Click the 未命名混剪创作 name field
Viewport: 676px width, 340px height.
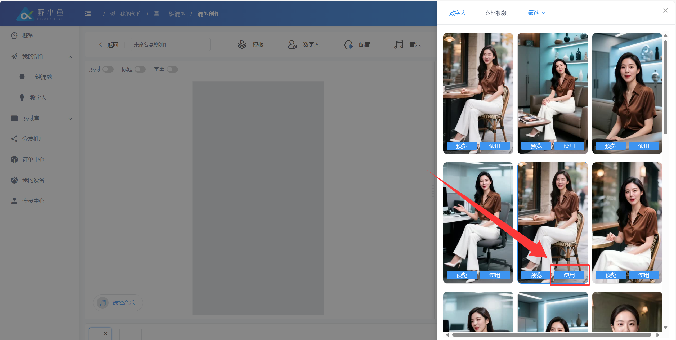(x=171, y=45)
